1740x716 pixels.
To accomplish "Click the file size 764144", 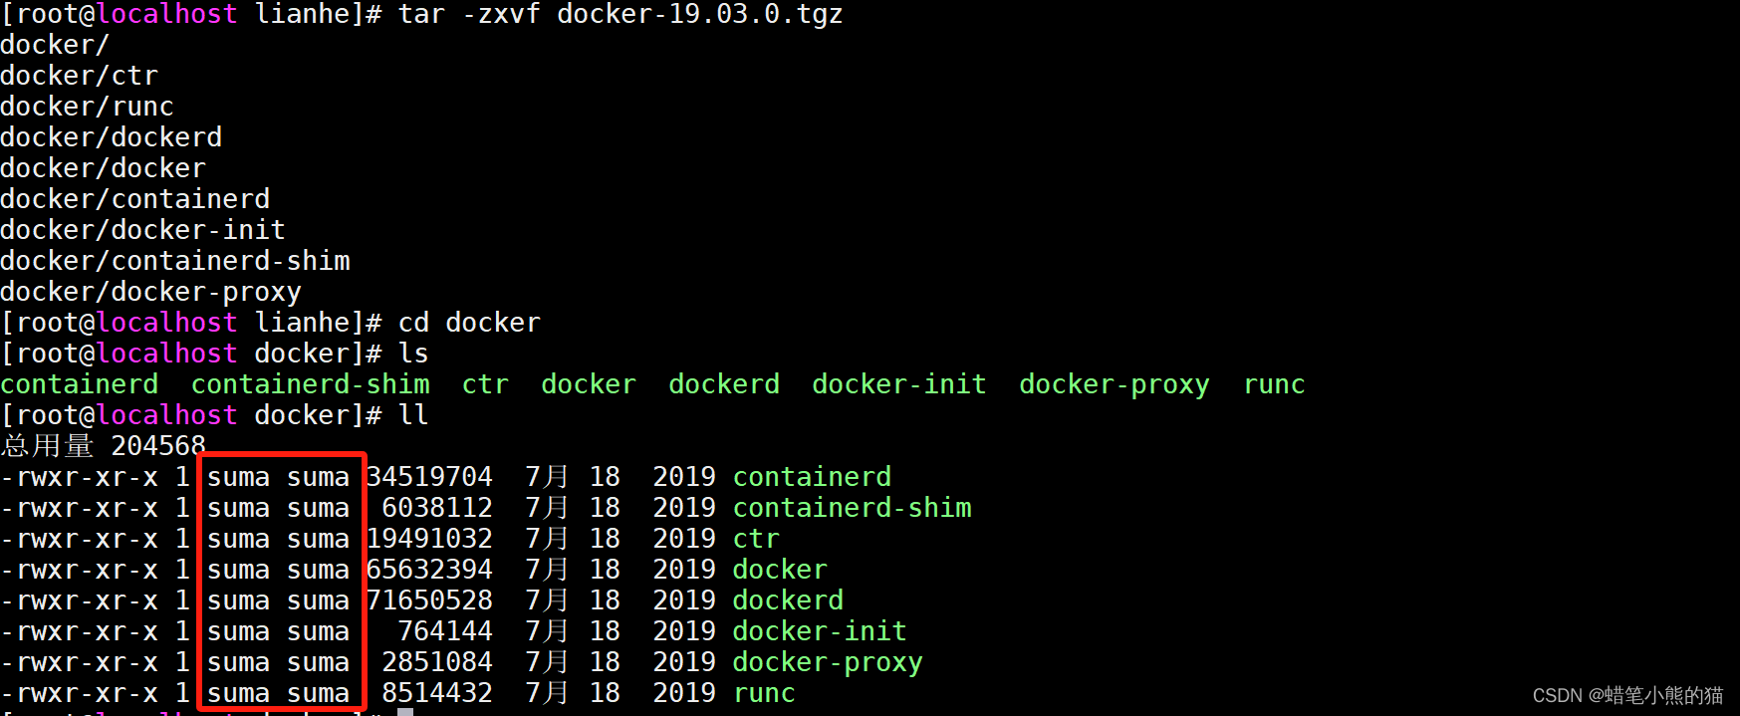I will point(444,631).
